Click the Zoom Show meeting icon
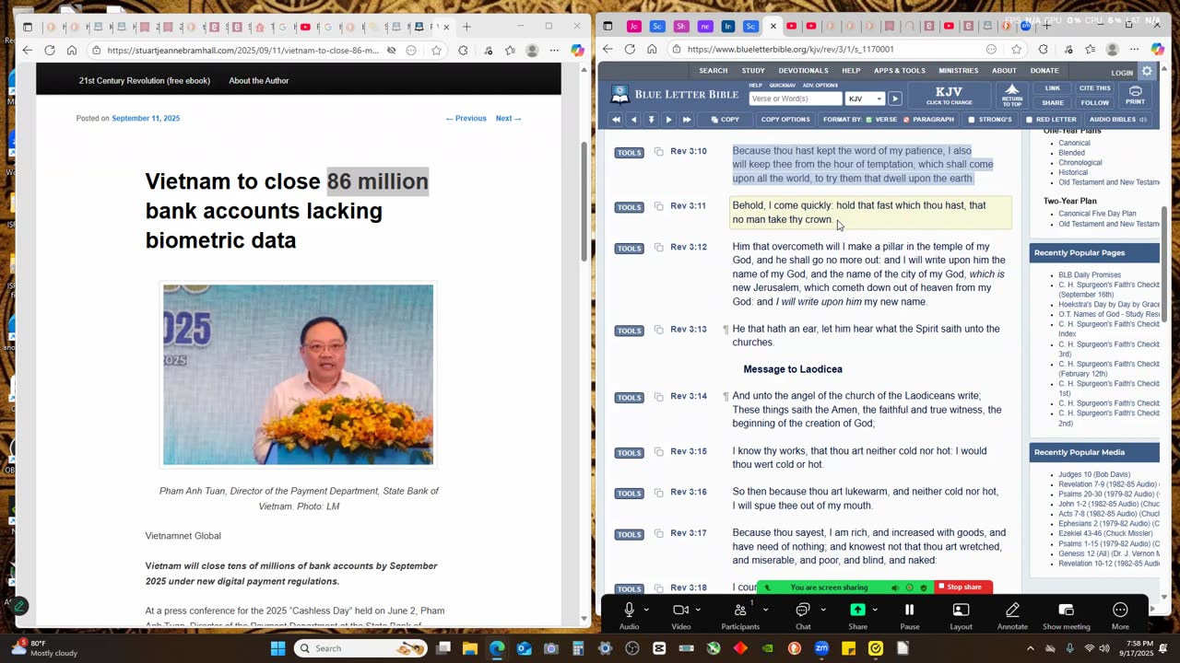This screenshot has height=663, width=1180. pos(1066,610)
